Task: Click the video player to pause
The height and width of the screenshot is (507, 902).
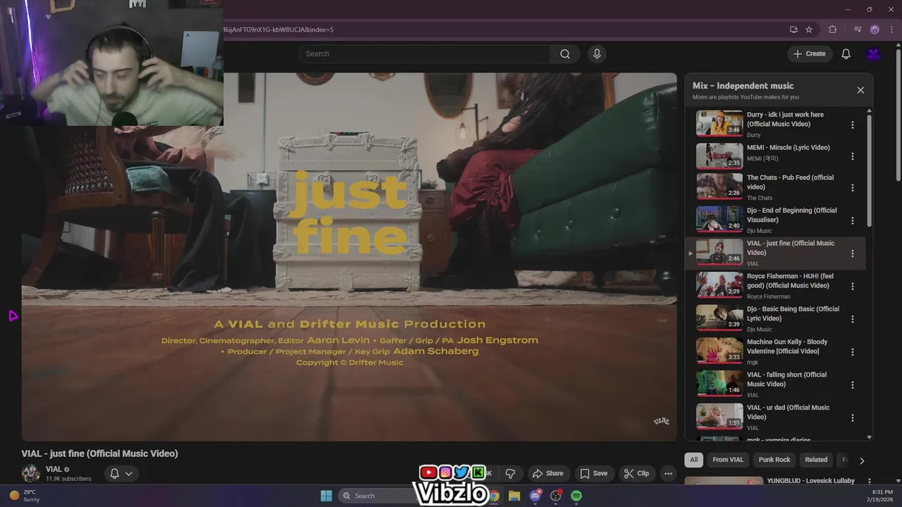Action: tap(349, 257)
